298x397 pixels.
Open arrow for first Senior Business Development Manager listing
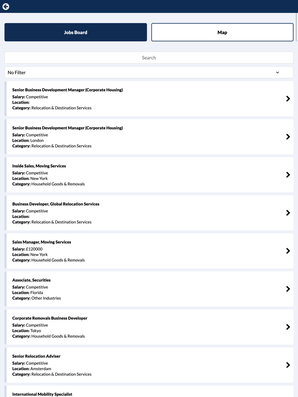(x=288, y=99)
